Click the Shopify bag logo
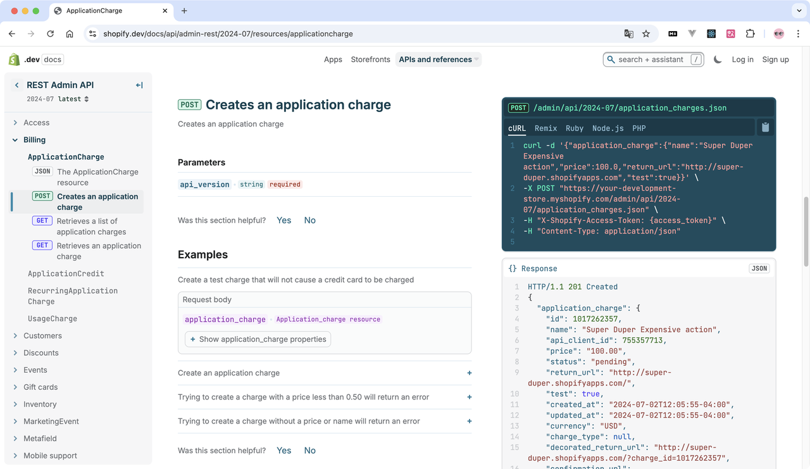Screen dimensions: 810x469 (14, 59)
